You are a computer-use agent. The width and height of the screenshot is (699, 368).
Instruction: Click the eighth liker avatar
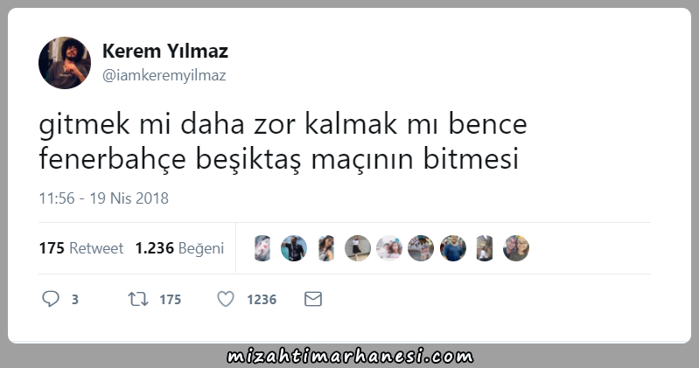click(485, 248)
